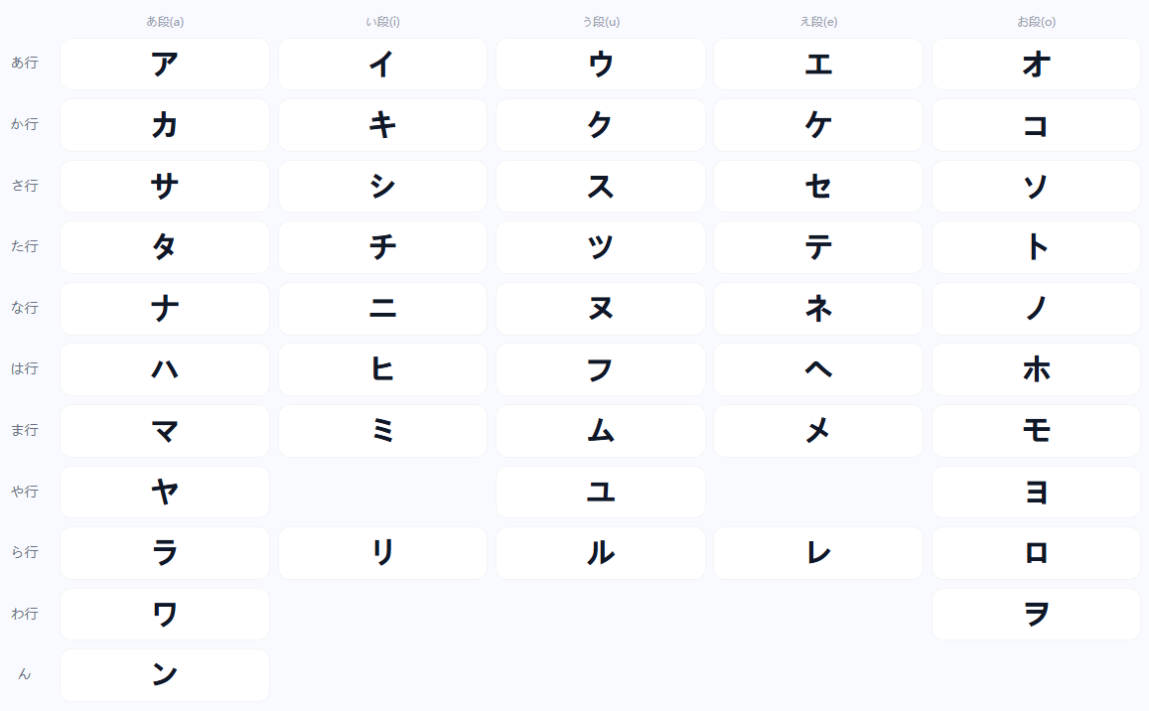The height and width of the screenshot is (711, 1149).
Task: Select the イ character tile
Action: [x=382, y=64]
